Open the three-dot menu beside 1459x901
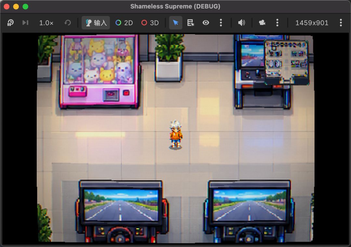Screen dimensions: 351x247 [x=341, y=23]
